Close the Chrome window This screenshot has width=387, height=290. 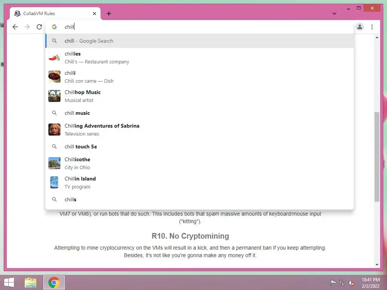pyautogui.click(x=372, y=8)
